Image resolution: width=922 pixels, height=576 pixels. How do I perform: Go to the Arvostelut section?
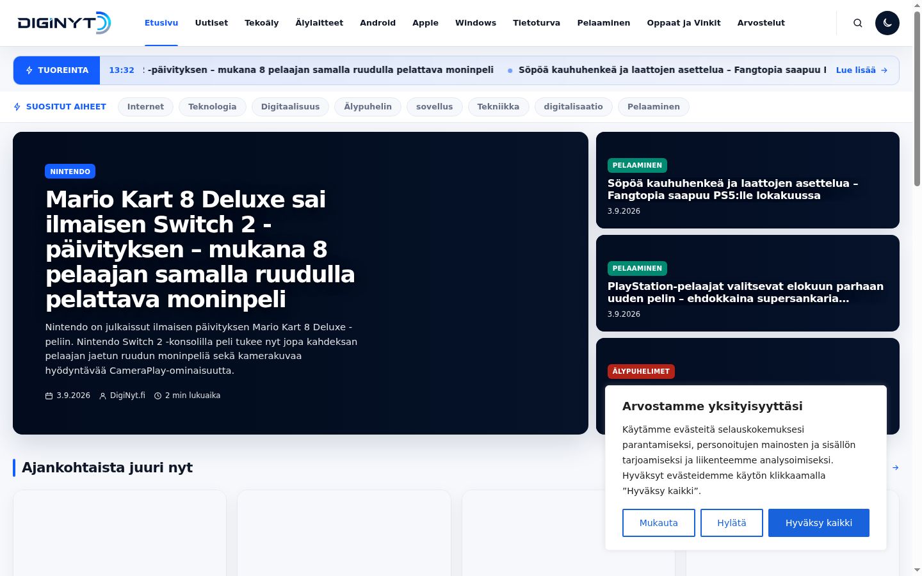coord(761,23)
